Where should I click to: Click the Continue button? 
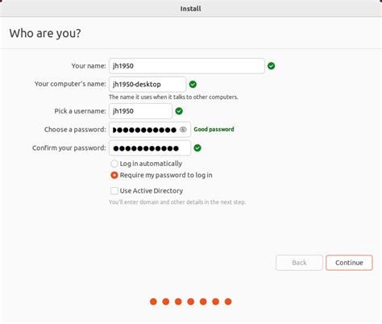[349, 263]
